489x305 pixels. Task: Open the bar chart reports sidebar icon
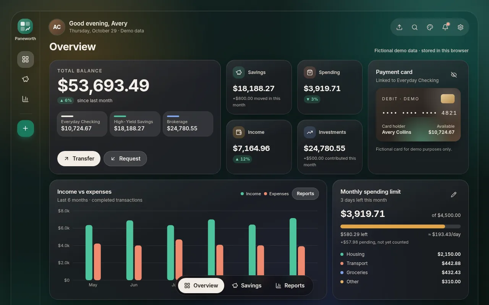click(x=26, y=99)
